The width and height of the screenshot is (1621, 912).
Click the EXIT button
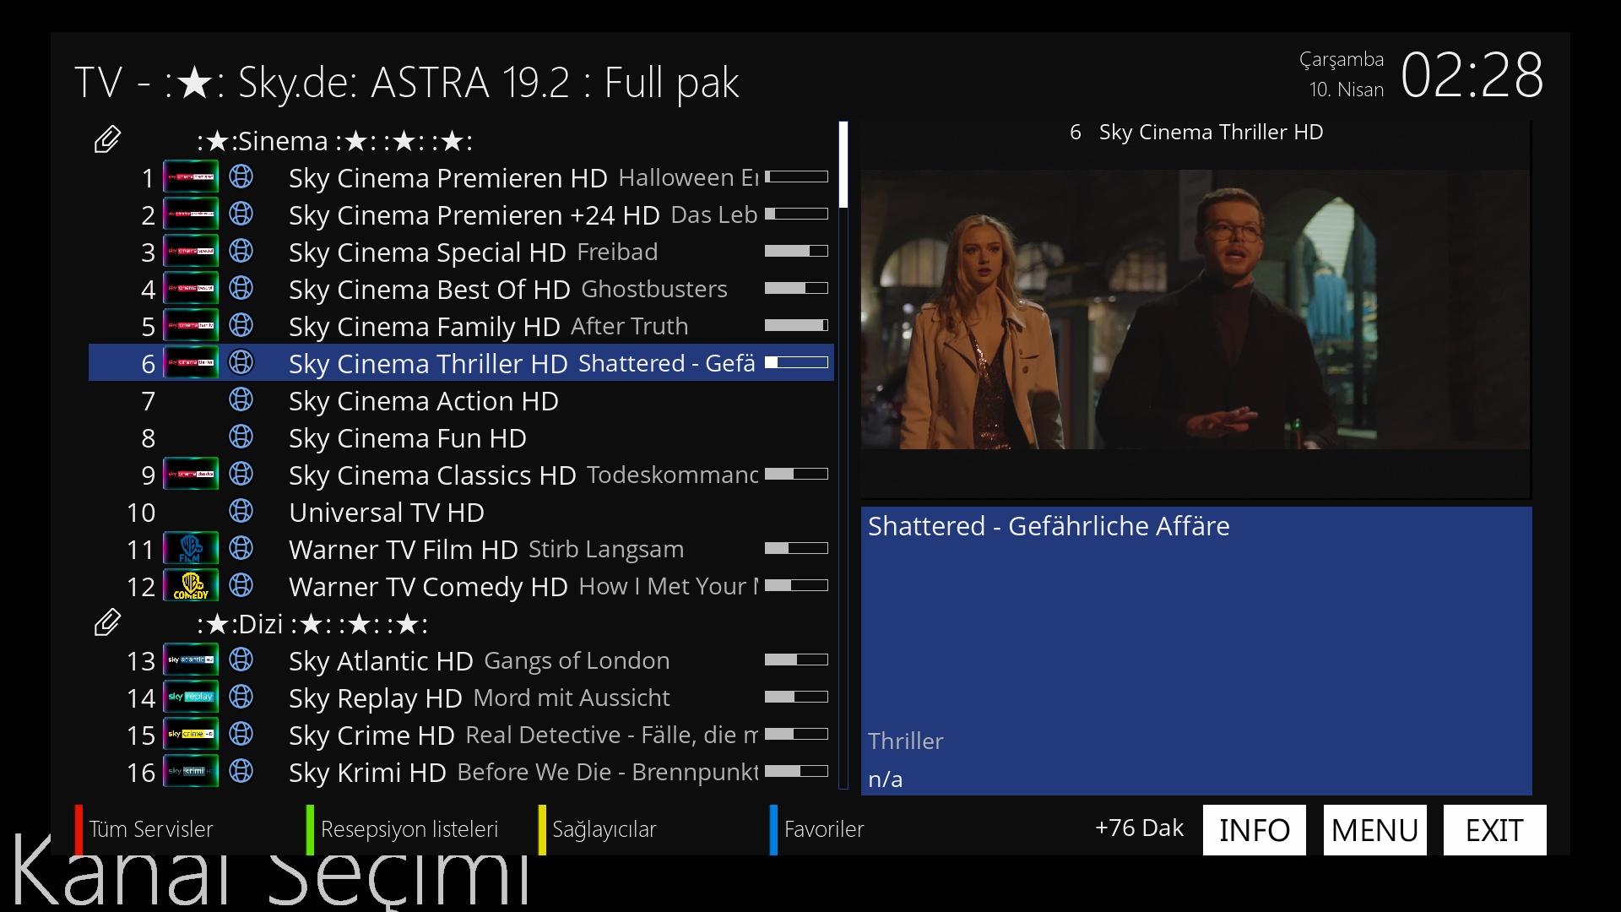(1495, 830)
